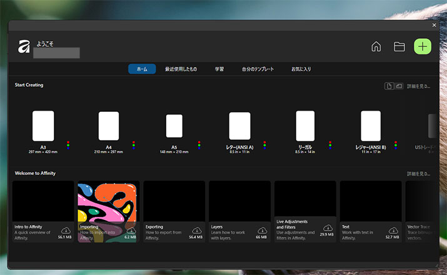Click the green plus new document button
This screenshot has height=275, width=447.
tap(423, 46)
